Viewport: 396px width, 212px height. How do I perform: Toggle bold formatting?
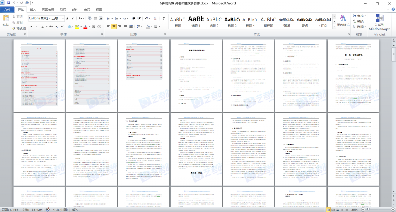(x=31, y=27)
